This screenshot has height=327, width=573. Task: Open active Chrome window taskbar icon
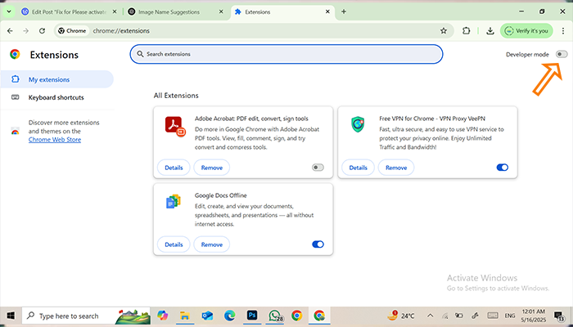pyautogui.click(x=319, y=316)
